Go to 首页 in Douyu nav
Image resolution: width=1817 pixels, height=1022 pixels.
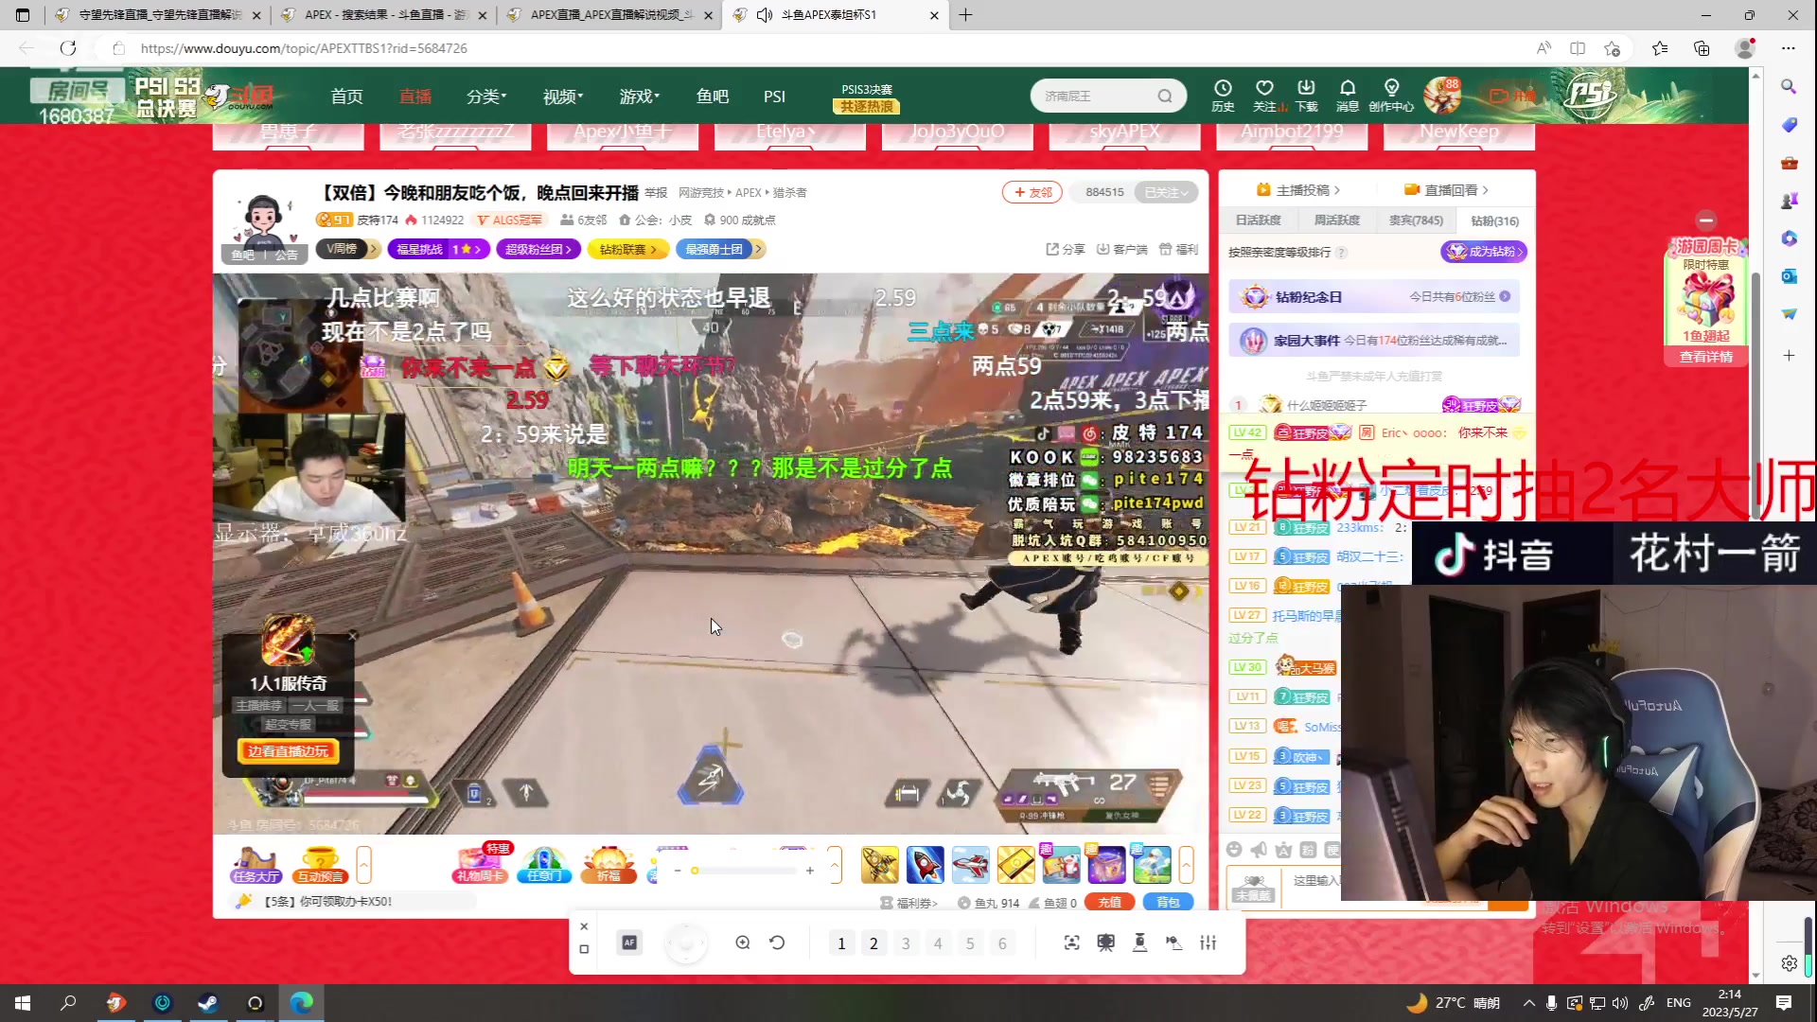click(x=346, y=97)
